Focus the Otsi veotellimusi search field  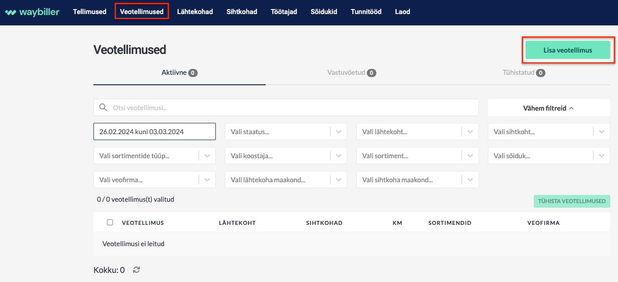(x=286, y=107)
